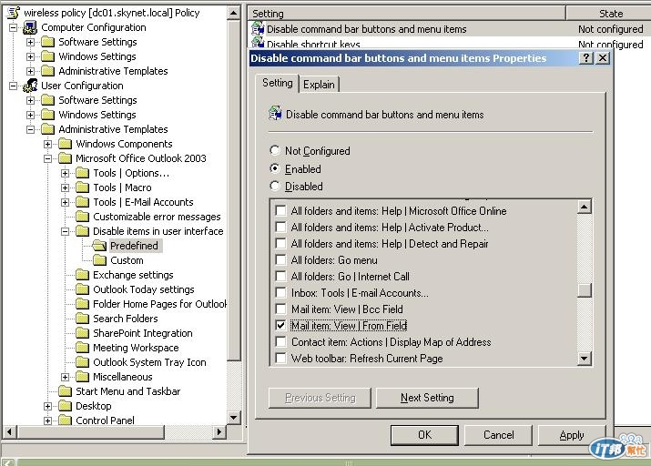
Task: Click tree pane scroll up arrow
Action: [x=233, y=13]
